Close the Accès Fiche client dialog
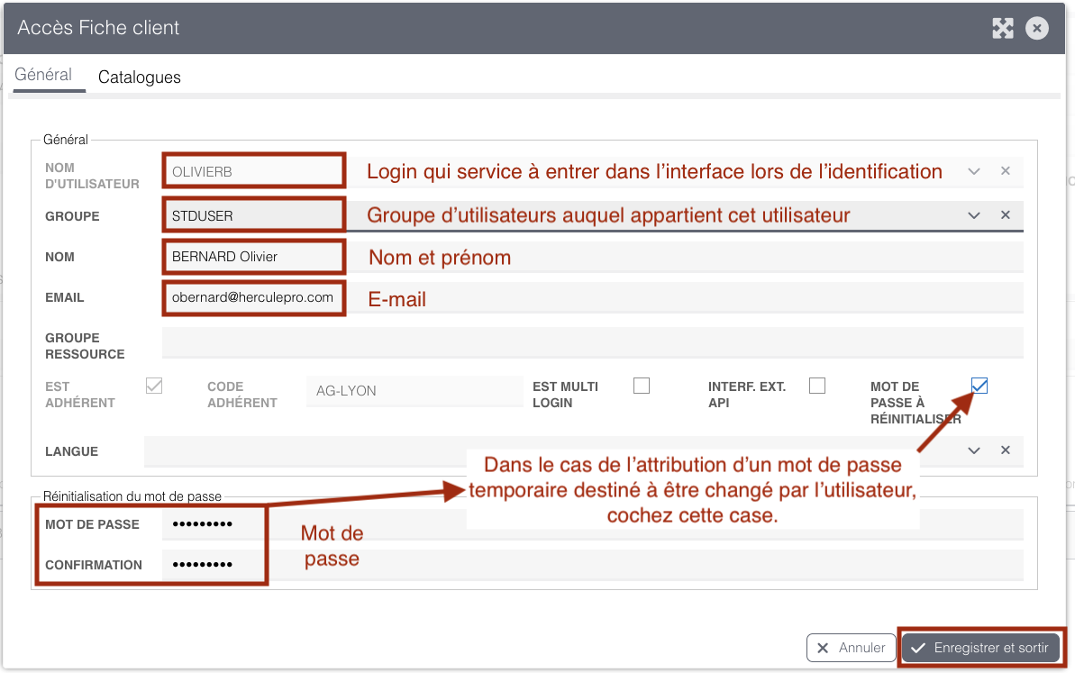 [1036, 28]
